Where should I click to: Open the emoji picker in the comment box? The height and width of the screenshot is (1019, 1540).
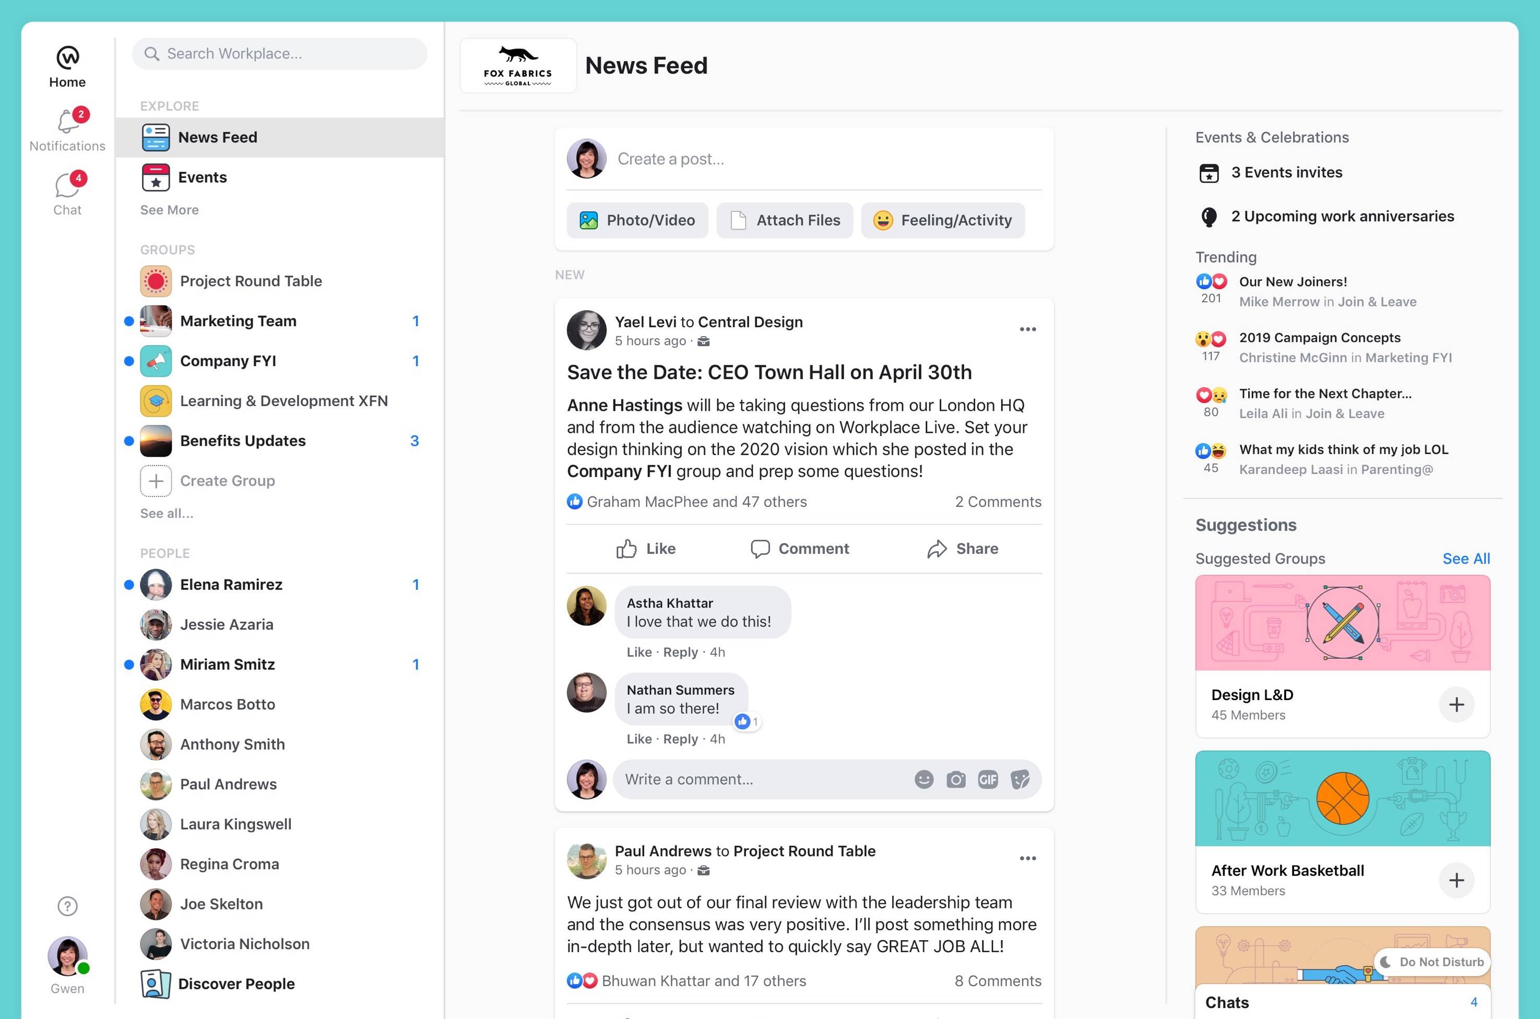click(923, 779)
